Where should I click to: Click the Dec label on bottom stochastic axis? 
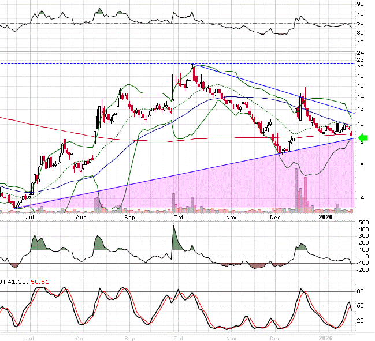(276, 337)
